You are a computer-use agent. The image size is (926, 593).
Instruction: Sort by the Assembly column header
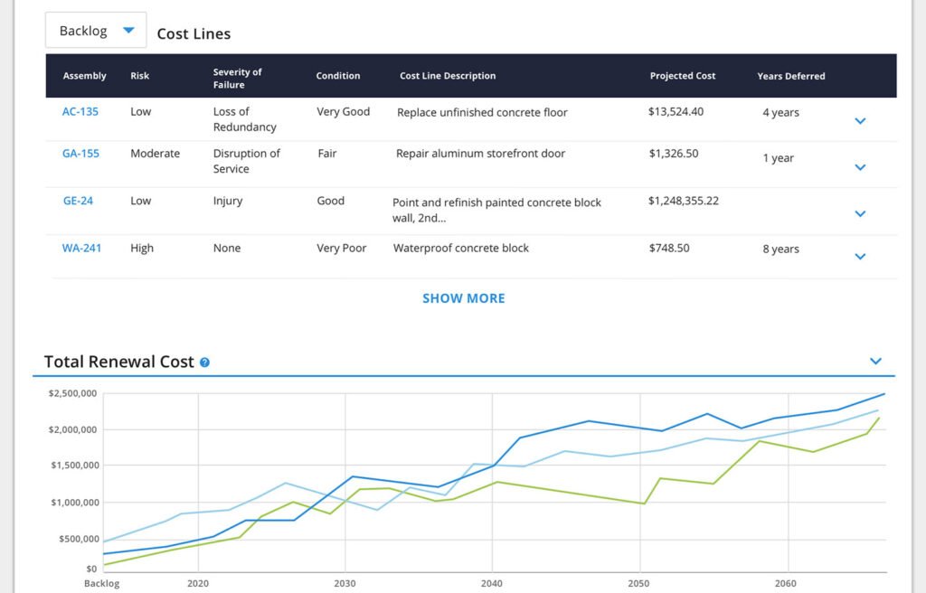click(x=85, y=76)
